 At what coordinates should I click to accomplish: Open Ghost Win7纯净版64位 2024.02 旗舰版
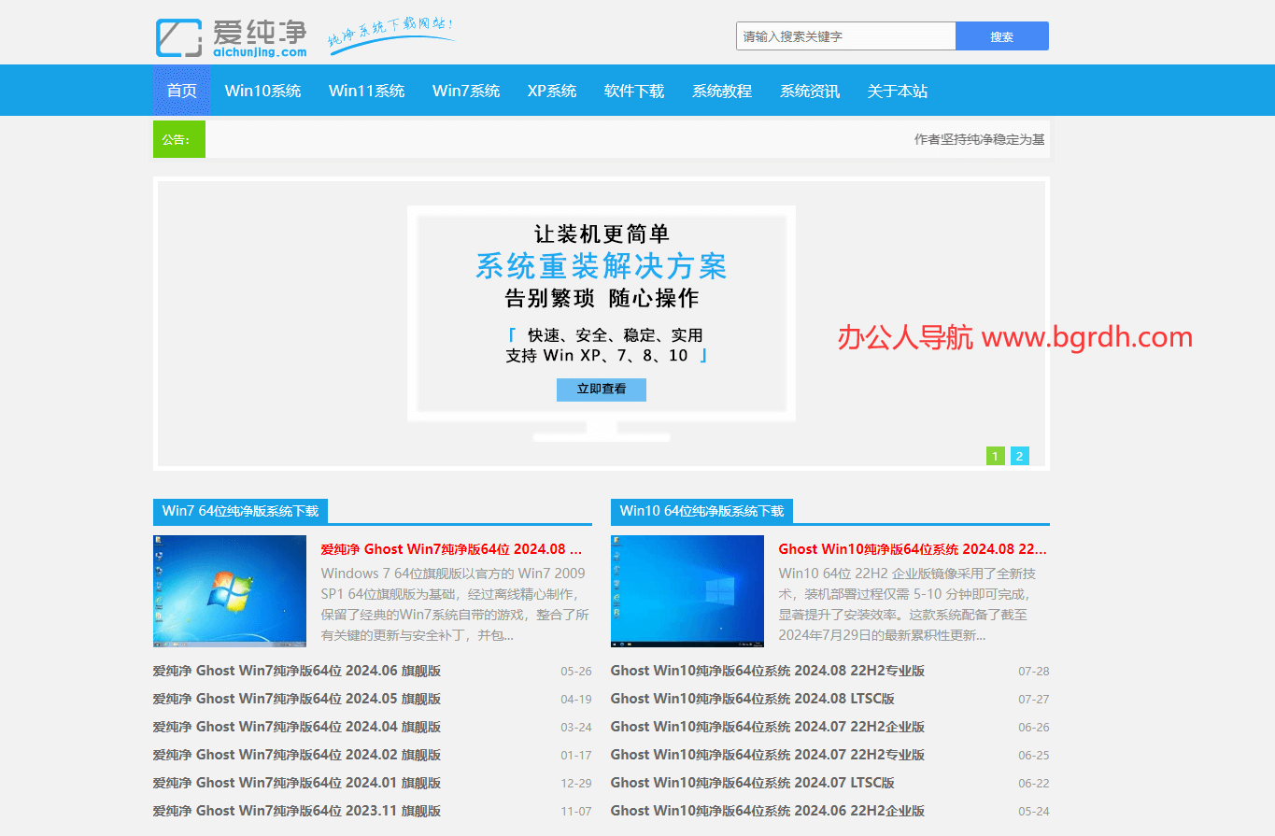coord(297,755)
